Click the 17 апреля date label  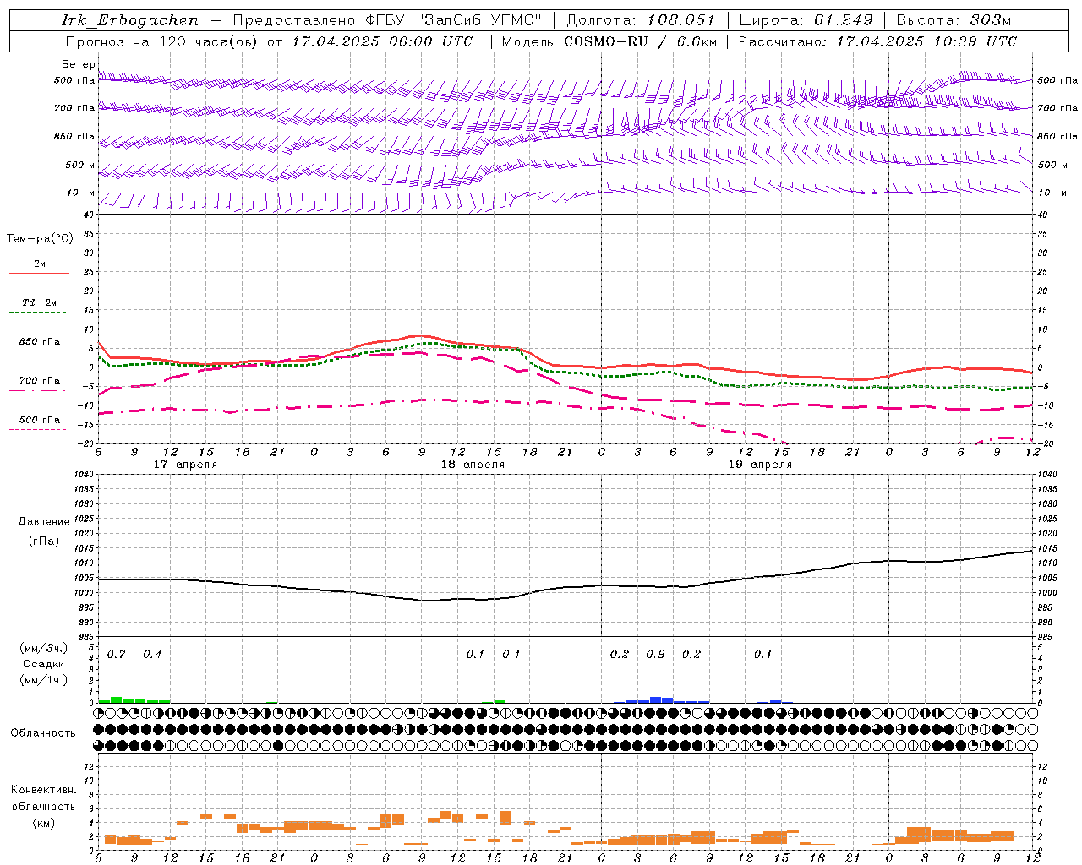(x=185, y=465)
